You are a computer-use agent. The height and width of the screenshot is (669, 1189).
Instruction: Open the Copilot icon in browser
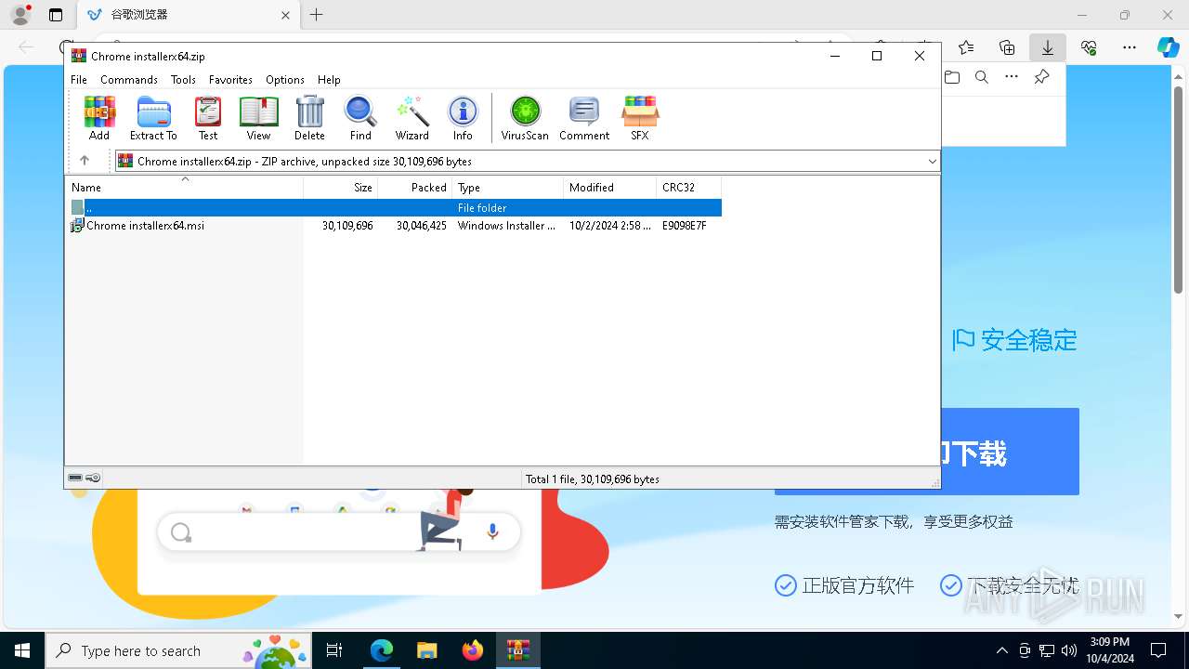(1168, 47)
